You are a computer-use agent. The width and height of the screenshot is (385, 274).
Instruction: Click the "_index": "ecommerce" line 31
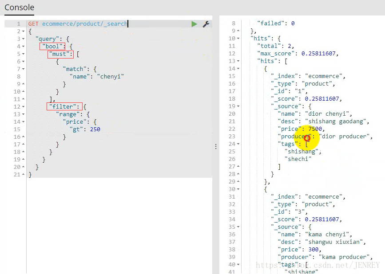tap(308, 197)
